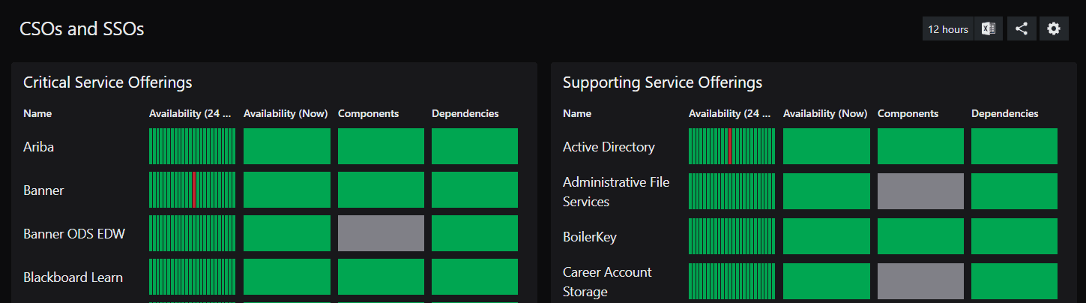
Task: Click Ariba Availability (Now) green tile
Action: click(287, 146)
